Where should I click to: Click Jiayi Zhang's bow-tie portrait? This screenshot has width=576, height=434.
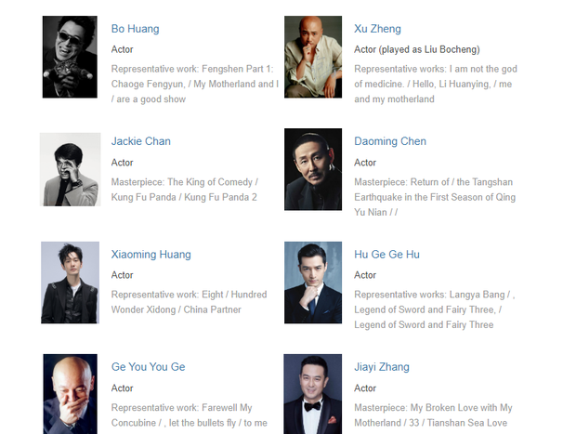point(313,394)
